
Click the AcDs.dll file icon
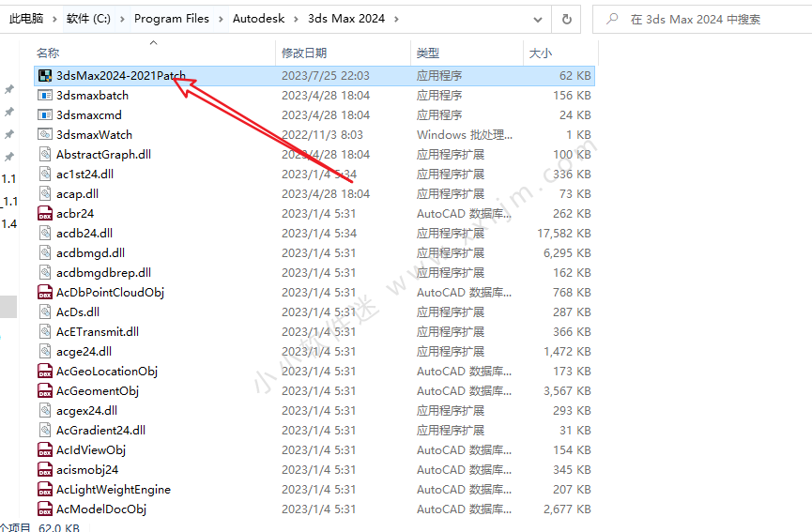point(45,312)
